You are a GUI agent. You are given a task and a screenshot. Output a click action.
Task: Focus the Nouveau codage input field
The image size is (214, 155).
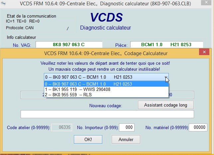pos(107,114)
